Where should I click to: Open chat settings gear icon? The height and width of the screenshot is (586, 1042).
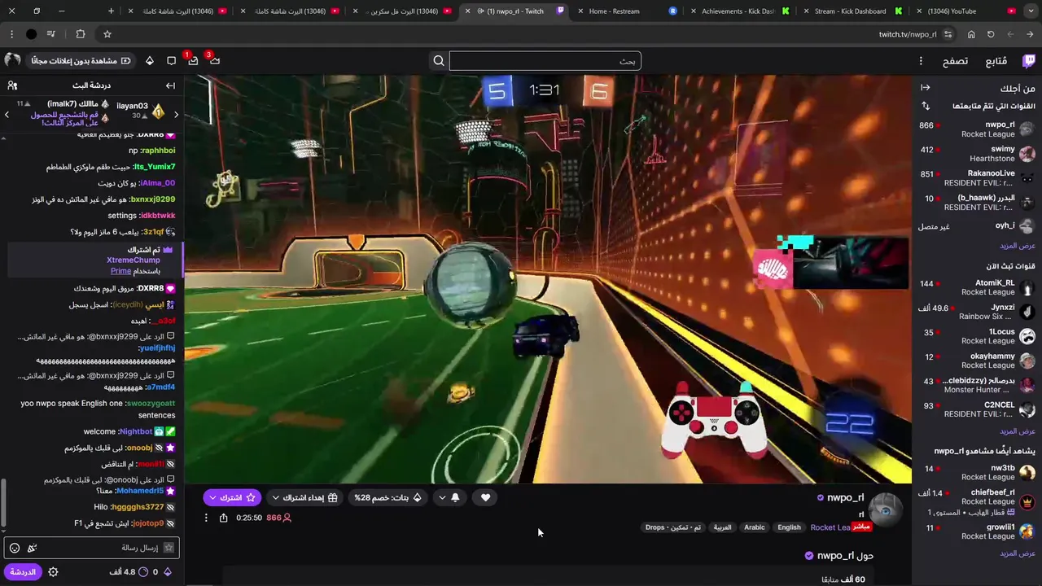click(53, 572)
